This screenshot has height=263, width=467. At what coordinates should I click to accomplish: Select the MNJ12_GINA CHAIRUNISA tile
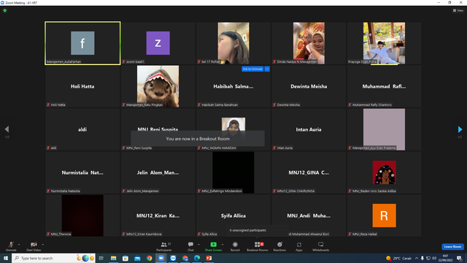[x=309, y=172]
